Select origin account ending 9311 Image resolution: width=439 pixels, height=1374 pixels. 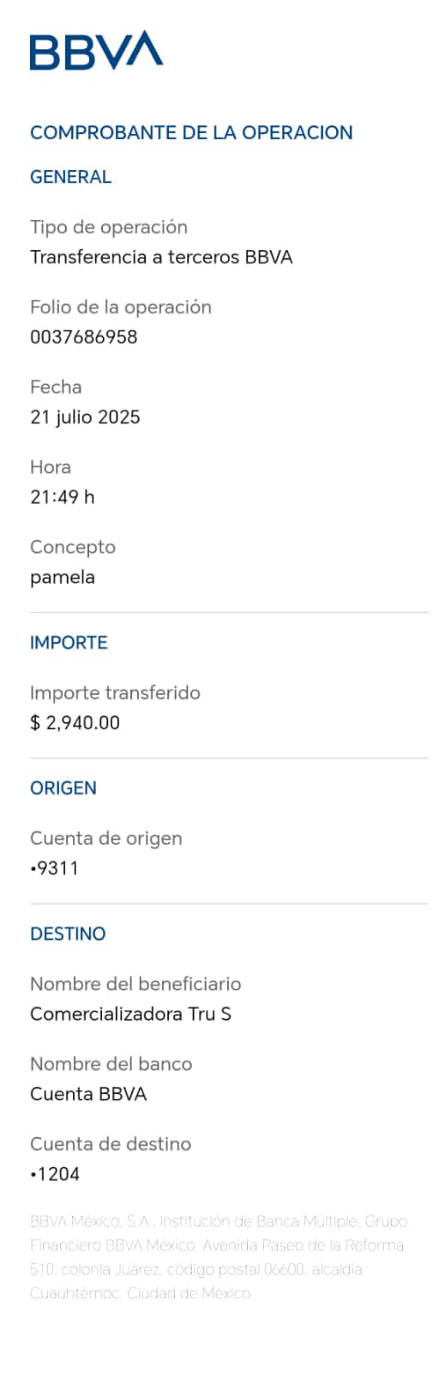pos(54,868)
